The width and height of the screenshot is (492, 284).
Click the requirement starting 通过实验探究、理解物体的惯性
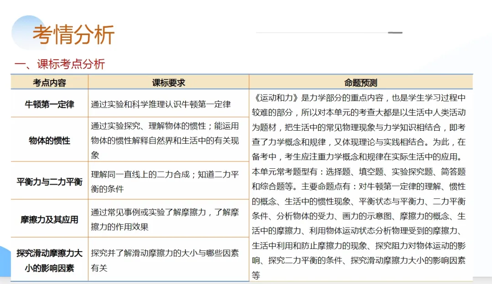165,141
